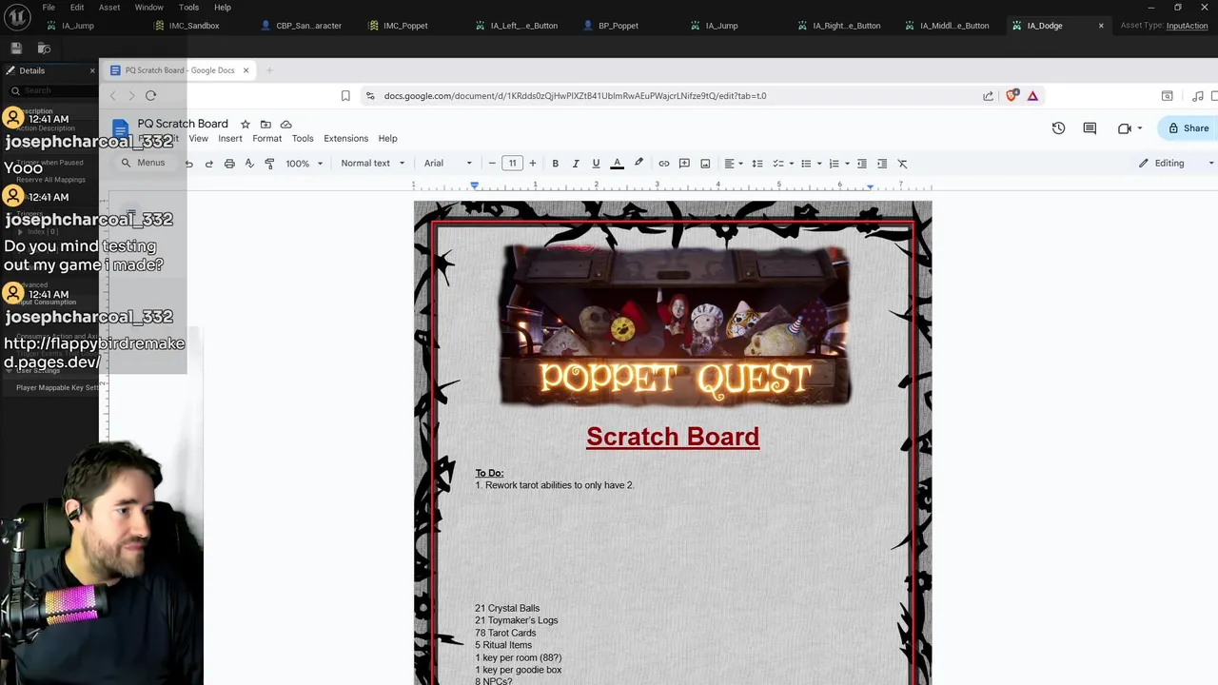Screen dimensions: 1218x685
Task: Open version history clock icon
Action: (x=1058, y=128)
